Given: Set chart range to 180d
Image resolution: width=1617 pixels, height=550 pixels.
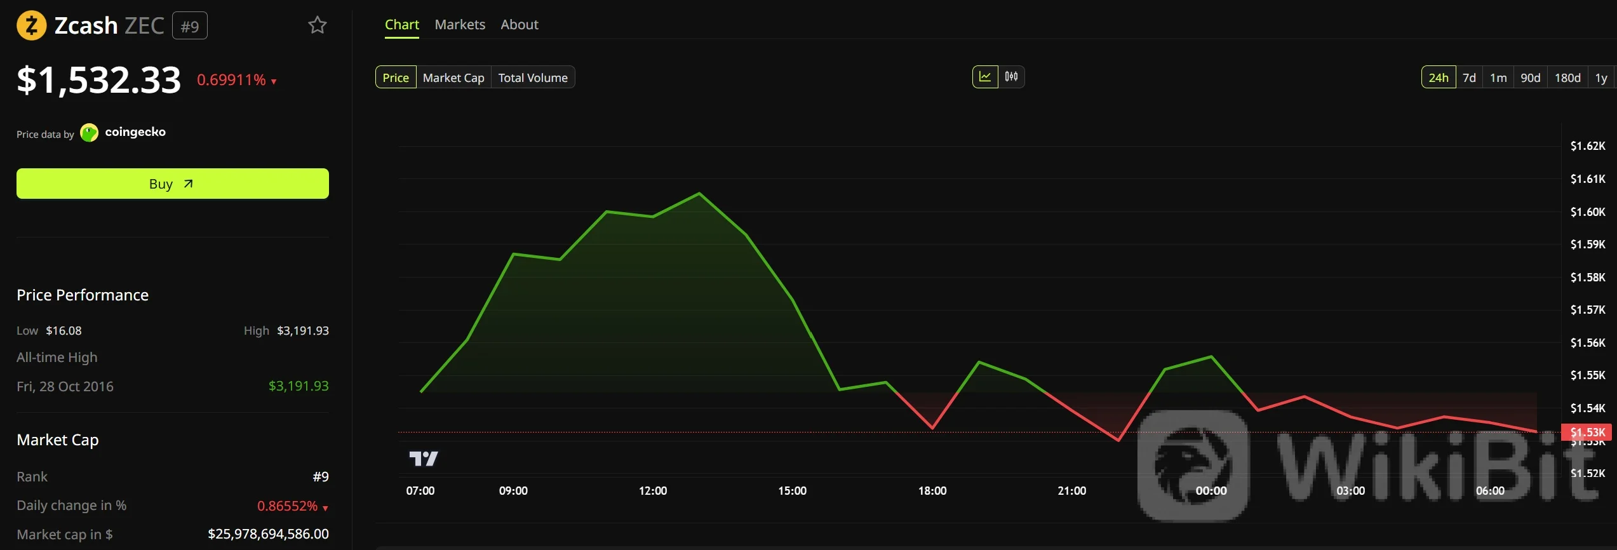Looking at the screenshot, I should [1567, 77].
